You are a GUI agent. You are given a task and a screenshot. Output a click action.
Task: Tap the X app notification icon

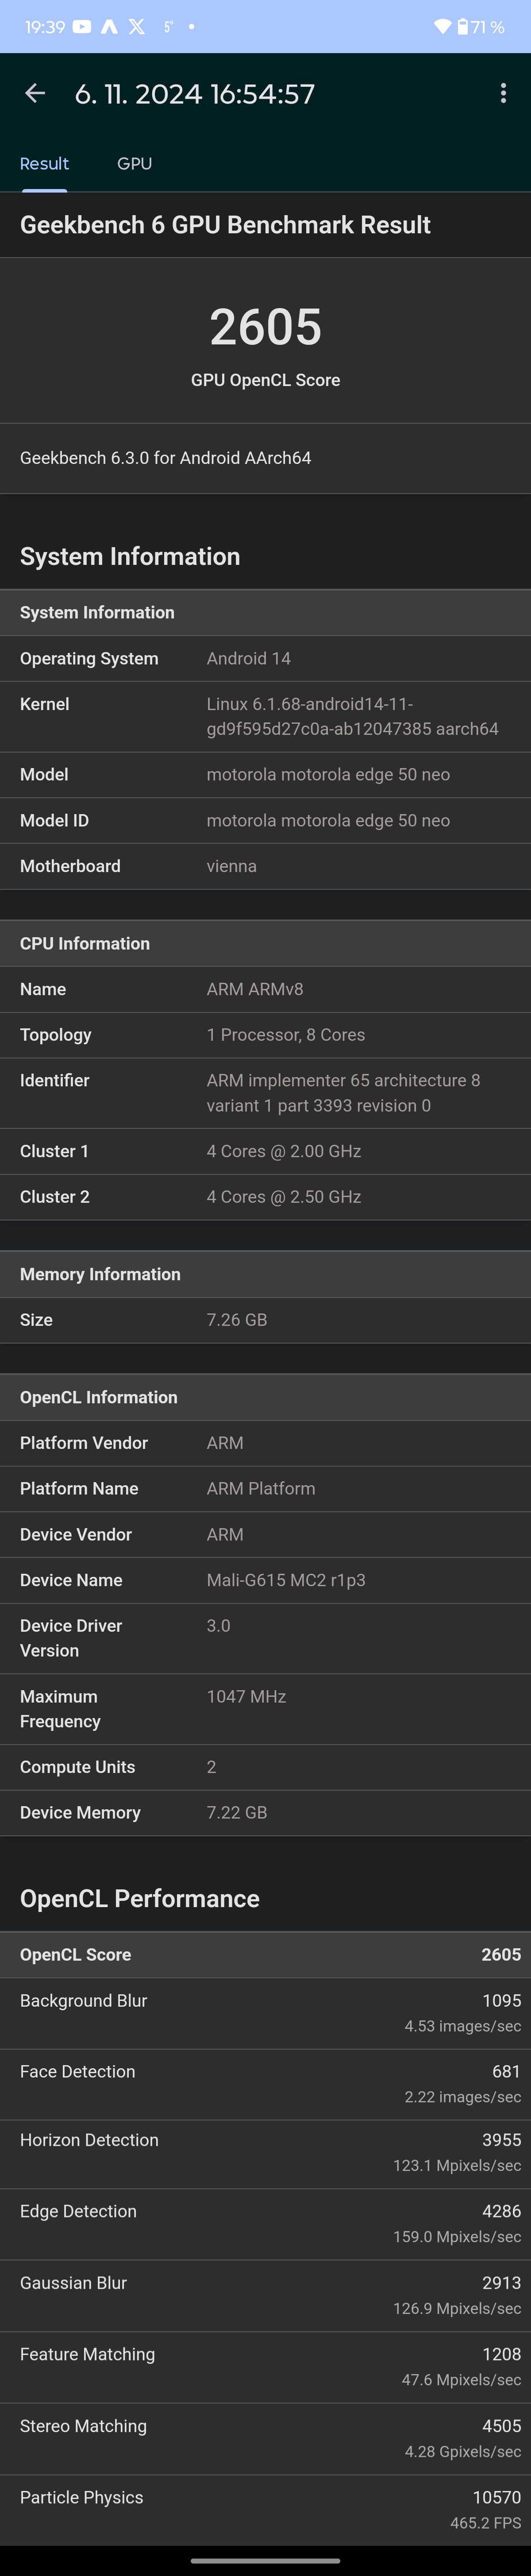137,27
